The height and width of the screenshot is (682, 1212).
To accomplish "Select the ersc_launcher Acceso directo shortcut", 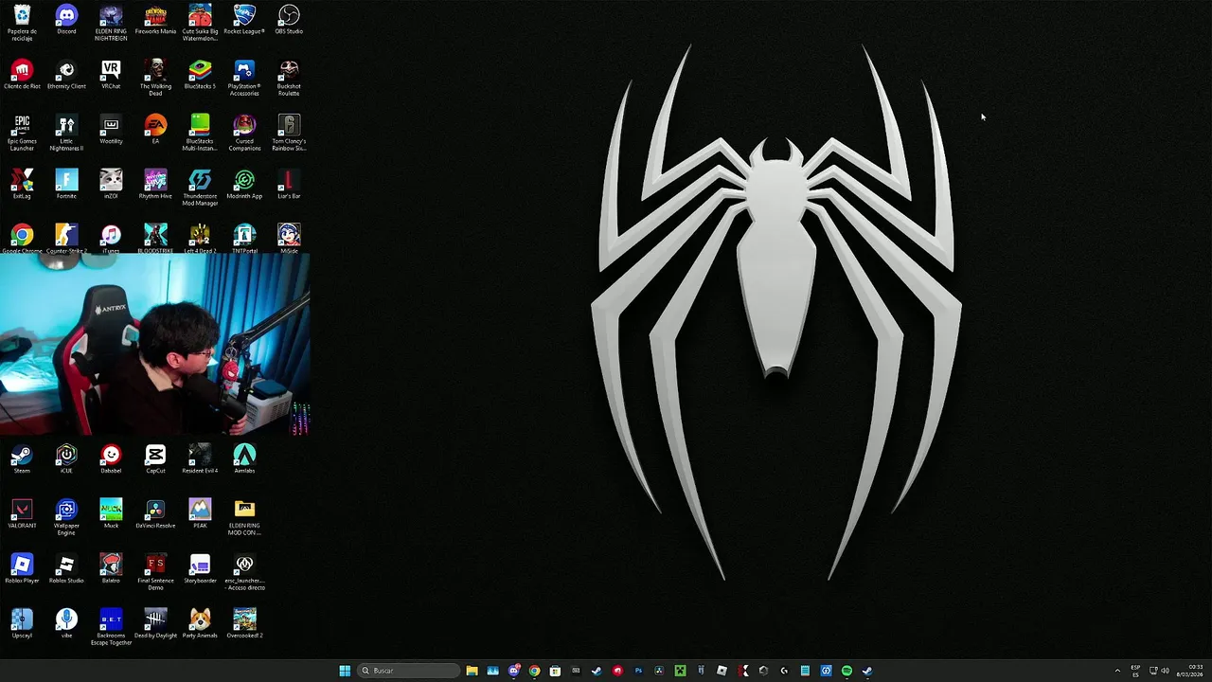I will tap(244, 572).
